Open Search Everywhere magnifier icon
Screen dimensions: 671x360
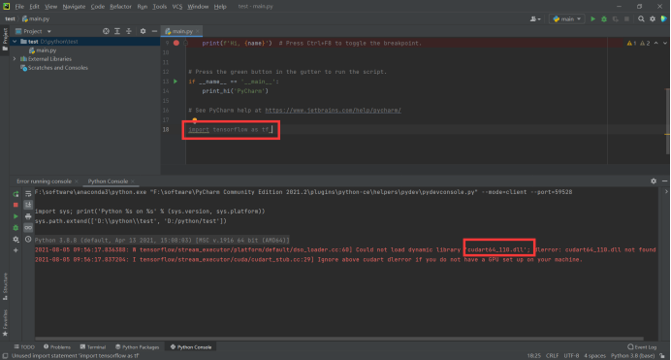tap(641, 18)
